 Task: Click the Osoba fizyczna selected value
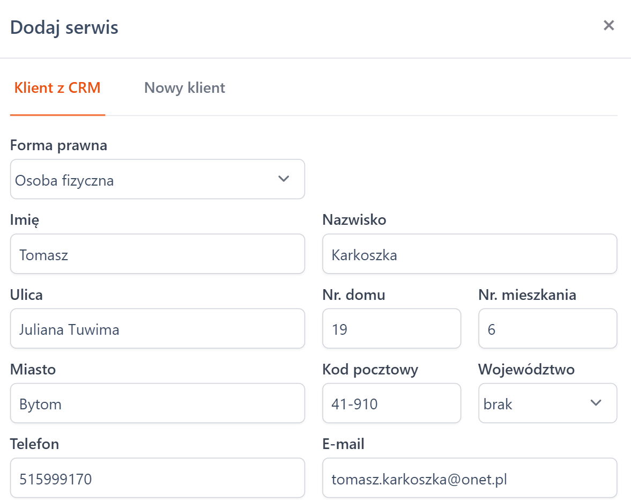click(x=64, y=180)
